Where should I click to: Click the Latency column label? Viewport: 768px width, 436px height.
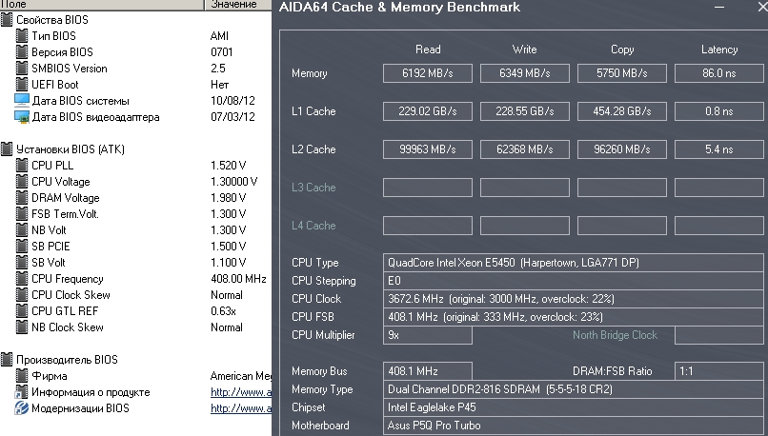tap(719, 50)
